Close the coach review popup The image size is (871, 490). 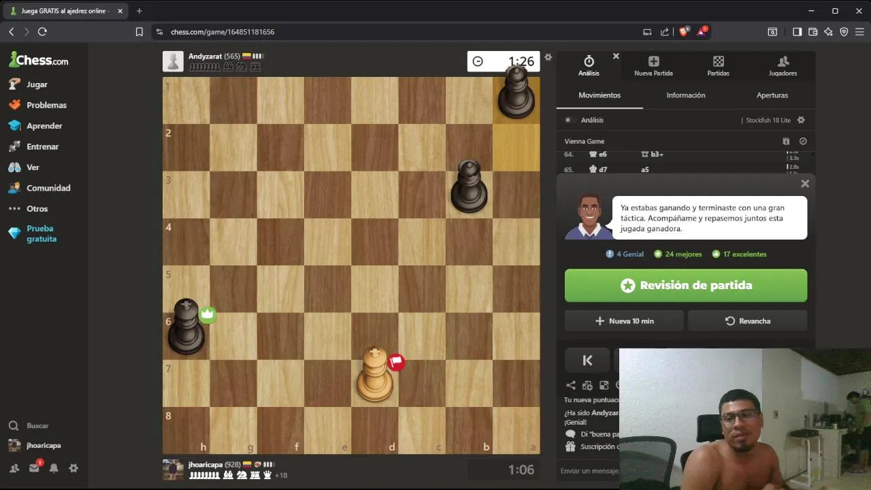tap(805, 184)
